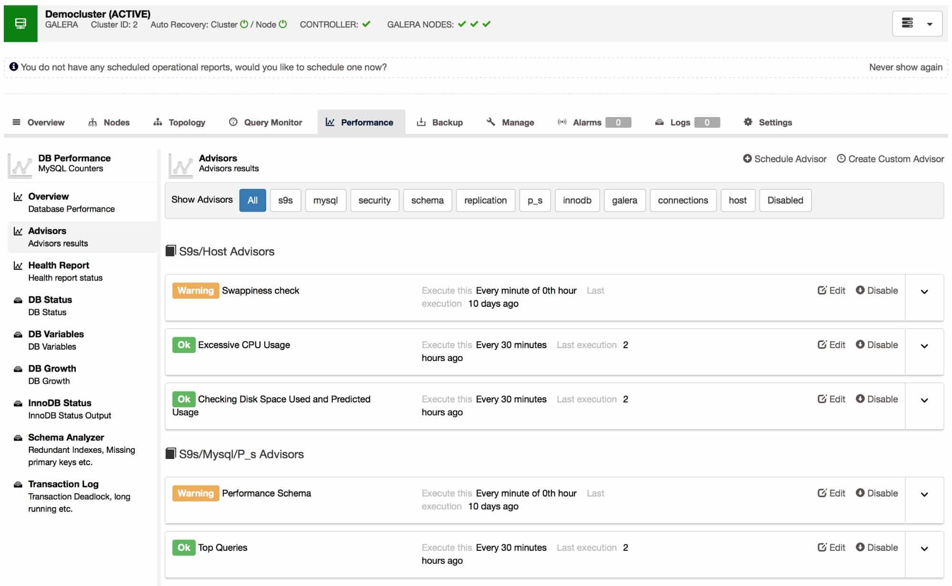The height and width of the screenshot is (586, 952).
Task: Switch to the Topology tab
Action: 180,122
